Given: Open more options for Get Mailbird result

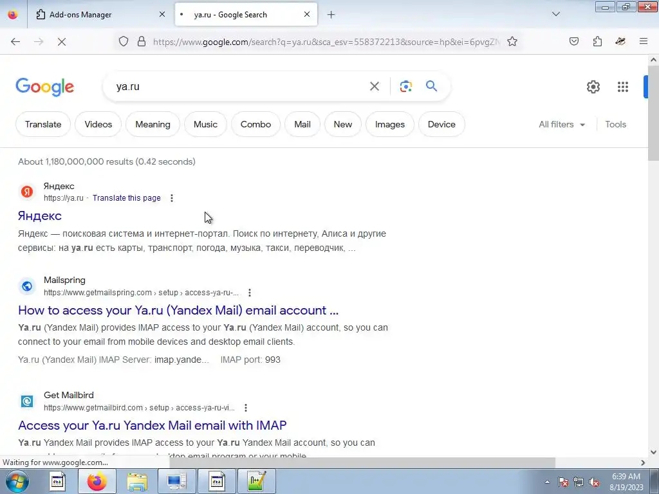Looking at the screenshot, I should tap(246, 407).
